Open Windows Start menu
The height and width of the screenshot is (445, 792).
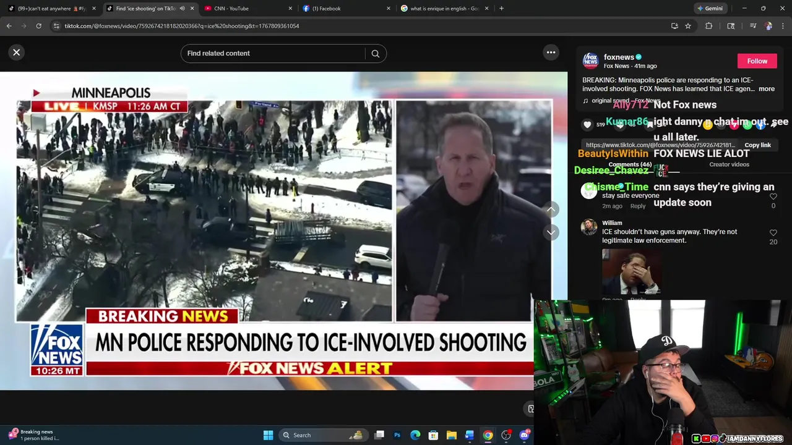[268, 435]
